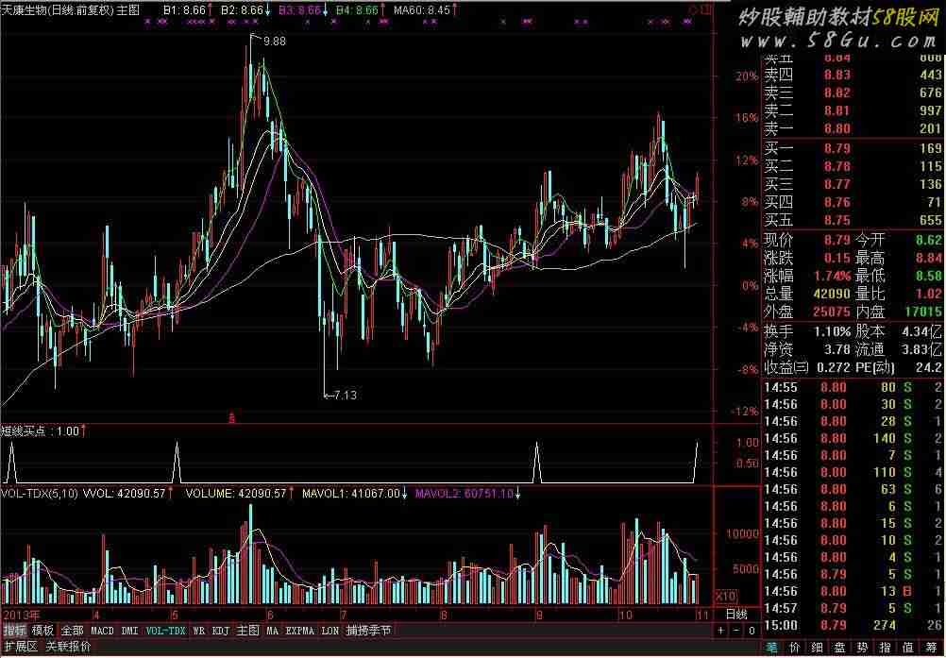Click the zoom-in plus button

(721, 631)
